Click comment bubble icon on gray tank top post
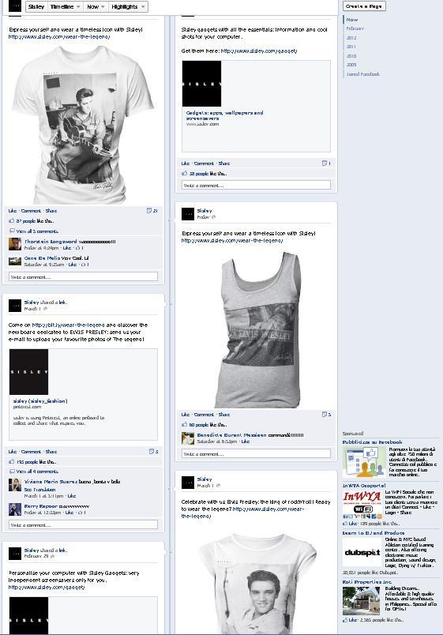The image size is (443, 635). [x=326, y=415]
